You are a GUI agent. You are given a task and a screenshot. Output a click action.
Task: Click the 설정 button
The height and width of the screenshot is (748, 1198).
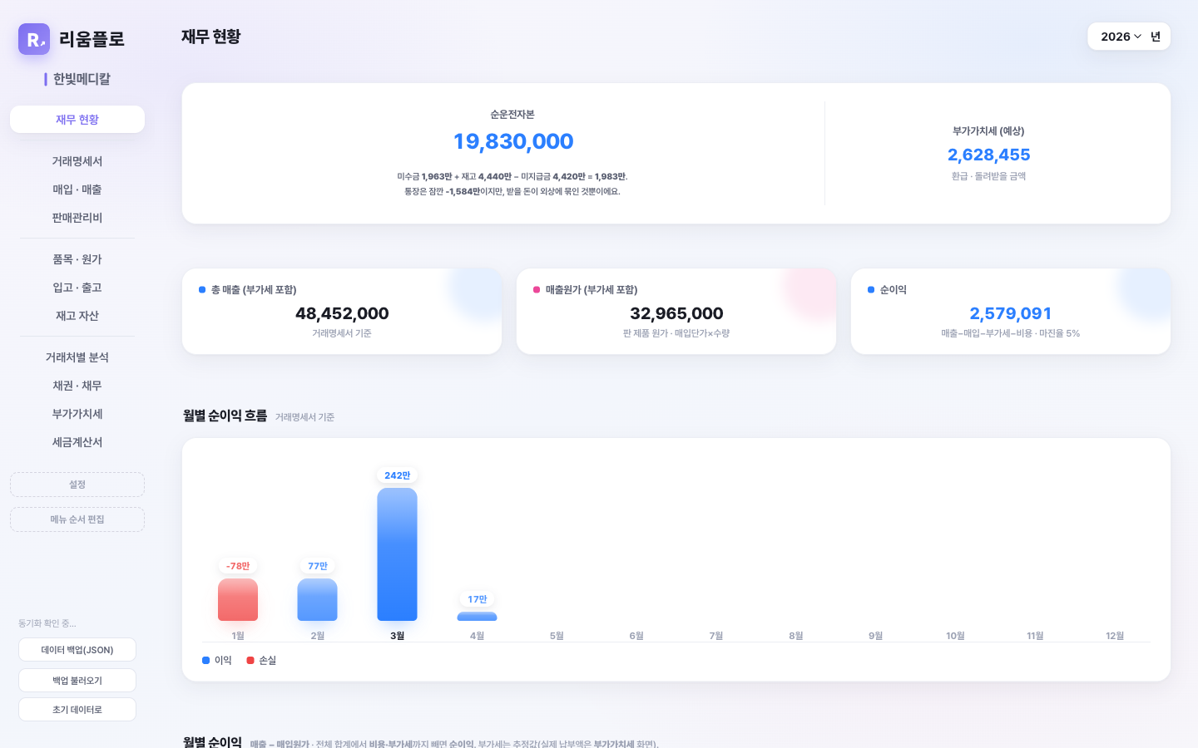point(77,485)
